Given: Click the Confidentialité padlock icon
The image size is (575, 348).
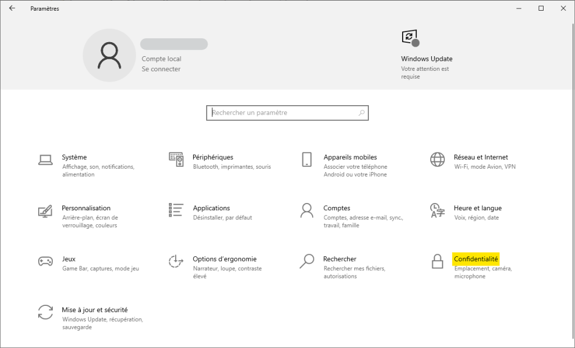Looking at the screenshot, I should pos(437,261).
